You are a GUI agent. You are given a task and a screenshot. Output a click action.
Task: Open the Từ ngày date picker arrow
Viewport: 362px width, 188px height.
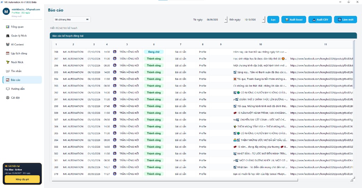pyautogui.click(x=226, y=19)
